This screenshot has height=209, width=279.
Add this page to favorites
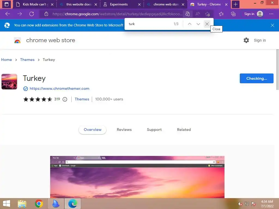click(207, 14)
